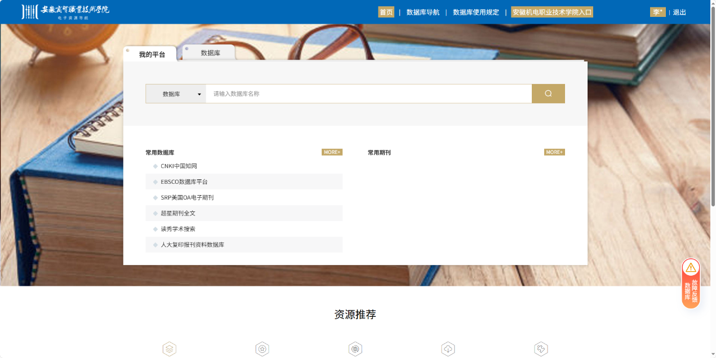The height and width of the screenshot is (358, 716).
Task: Click the page vertical scrollbar
Action: tap(713, 113)
